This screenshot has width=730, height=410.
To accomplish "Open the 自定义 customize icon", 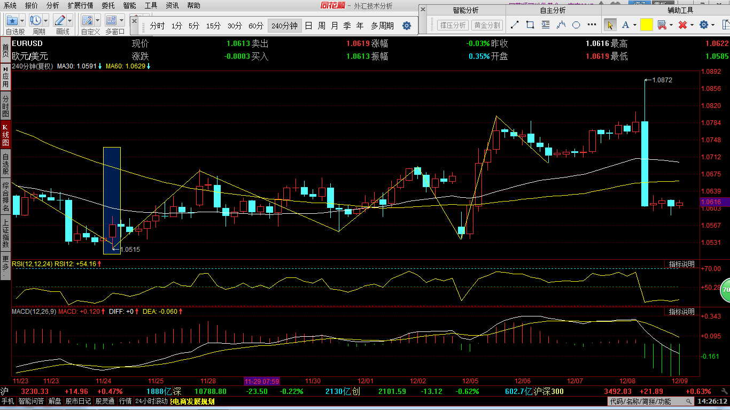I will point(87,20).
